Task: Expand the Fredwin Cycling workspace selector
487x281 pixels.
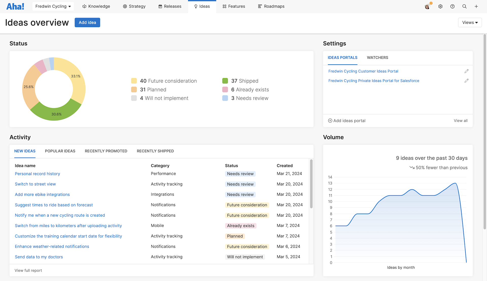Action: click(53, 6)
